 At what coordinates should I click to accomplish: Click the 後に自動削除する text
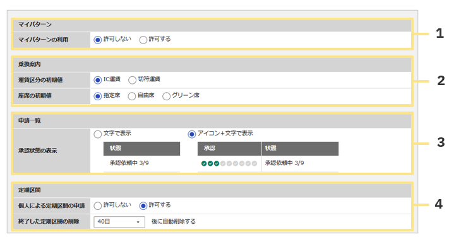point(174,221)
